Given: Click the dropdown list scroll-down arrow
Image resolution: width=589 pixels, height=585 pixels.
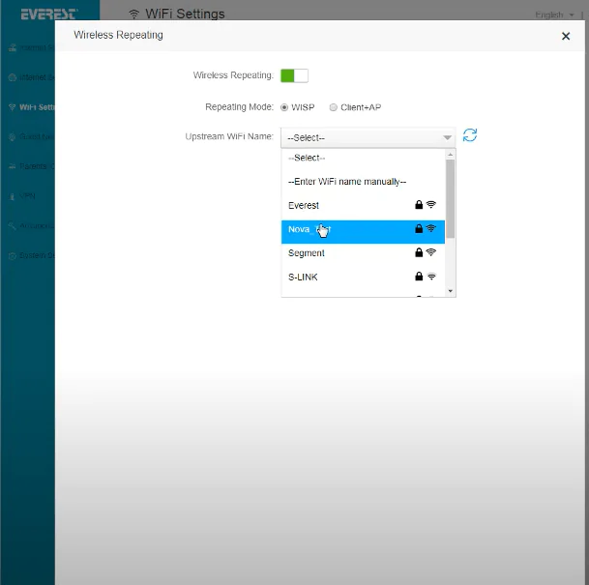Looking at the screenshot, I should 451,291.
